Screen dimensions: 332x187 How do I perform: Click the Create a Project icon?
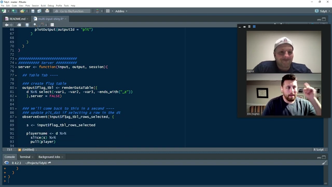tap(14, 11)
